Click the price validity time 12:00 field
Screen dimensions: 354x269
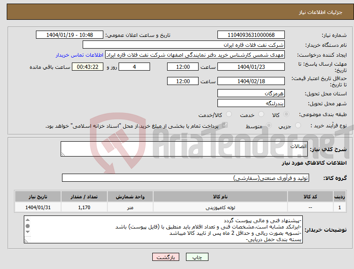(x=183, y=81)
